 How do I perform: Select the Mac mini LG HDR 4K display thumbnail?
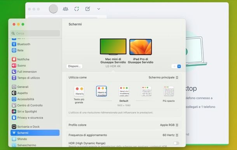[x=113, y=47]
